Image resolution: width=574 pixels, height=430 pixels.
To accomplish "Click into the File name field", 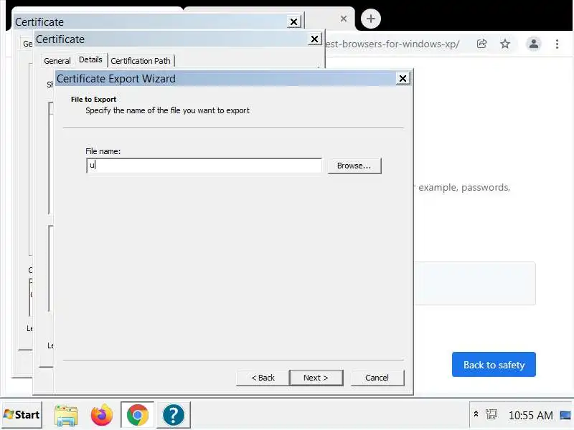I will click(x=204, y=166).
